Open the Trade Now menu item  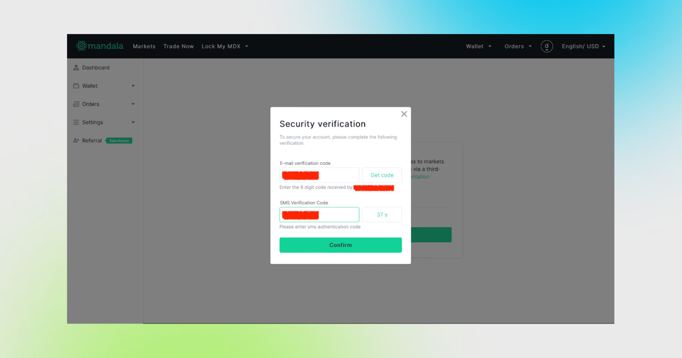coord(178,46)
